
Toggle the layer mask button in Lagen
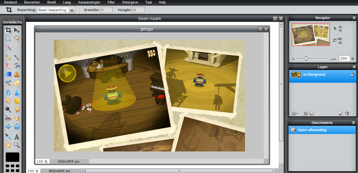305,113
